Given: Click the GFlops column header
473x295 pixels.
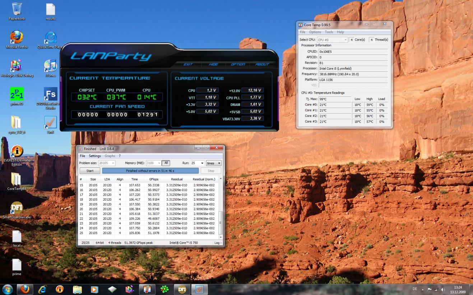Looking at the screenshot, I should click(153, 179).
